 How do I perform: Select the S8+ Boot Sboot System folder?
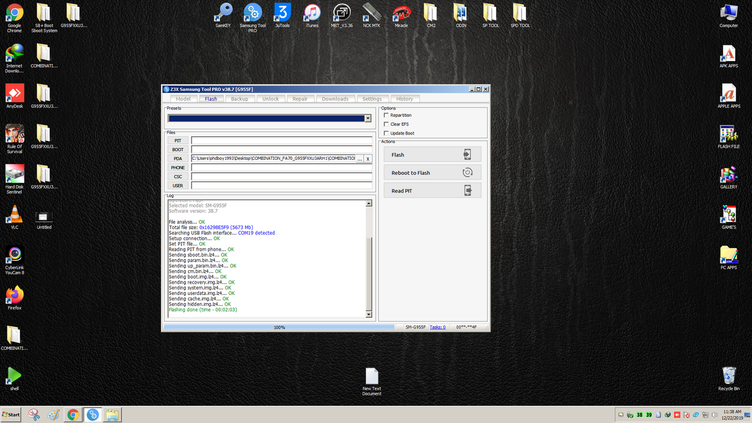pyautogui.click(x=44, y=18)
